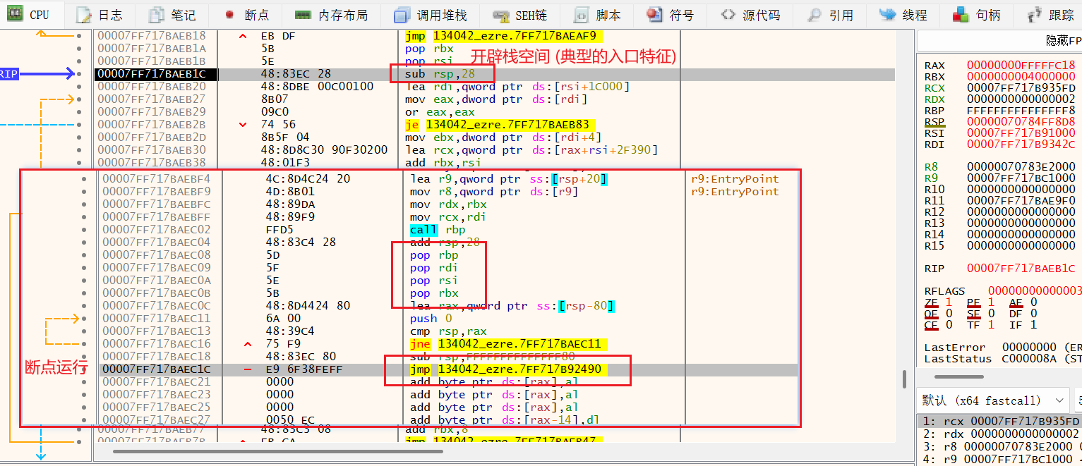Click the 符号 symbols tab icon
The image size is (1082, 466).
tap(654, 15)
